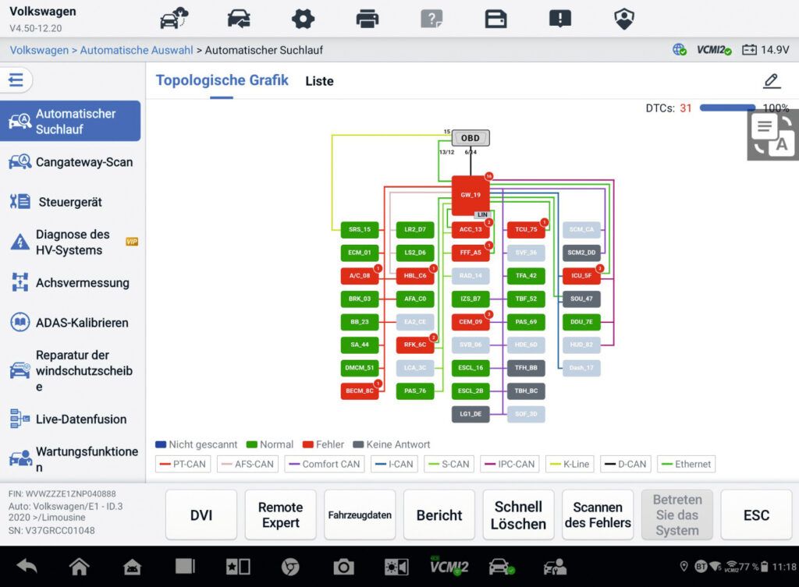Open the data logging card icon

tap(495, 19)
